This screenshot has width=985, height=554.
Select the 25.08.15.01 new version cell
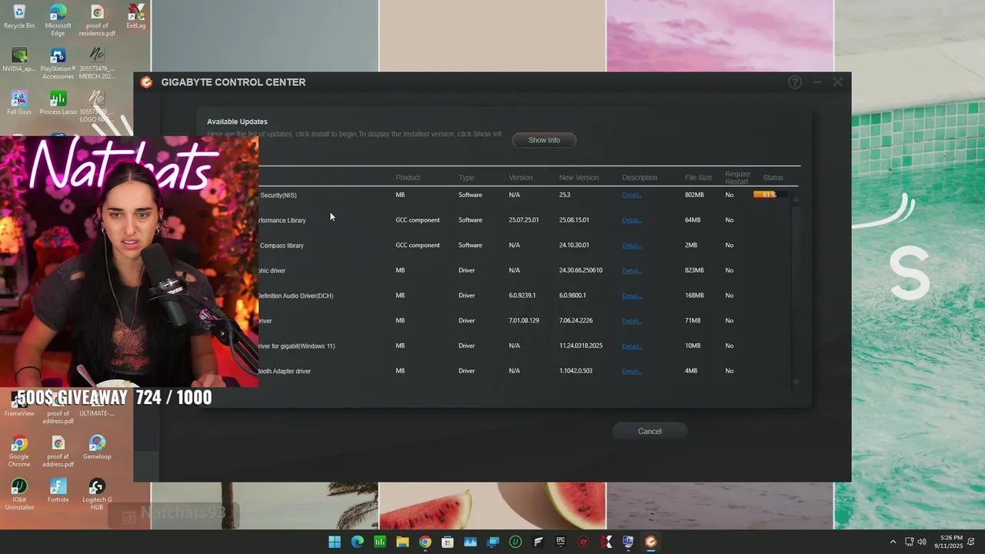(x=574, y=220)
